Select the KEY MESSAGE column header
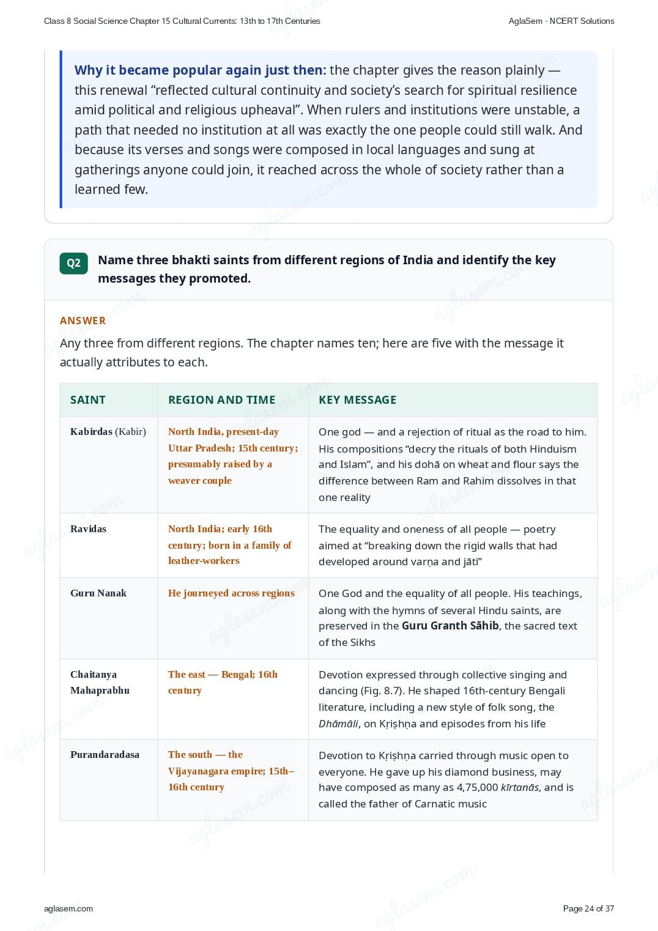 coord(358,399)
